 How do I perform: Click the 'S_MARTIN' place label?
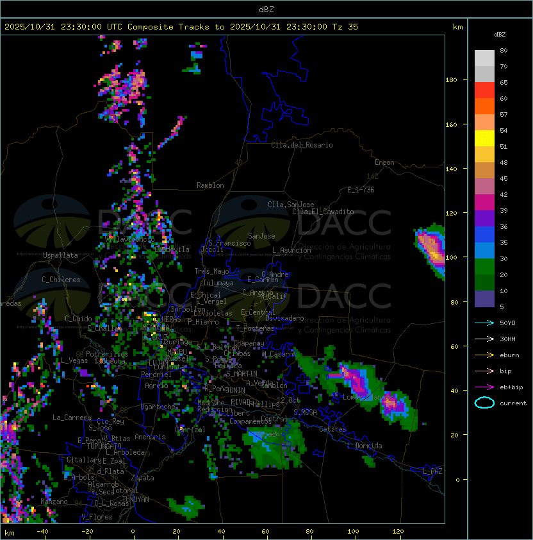242,374
